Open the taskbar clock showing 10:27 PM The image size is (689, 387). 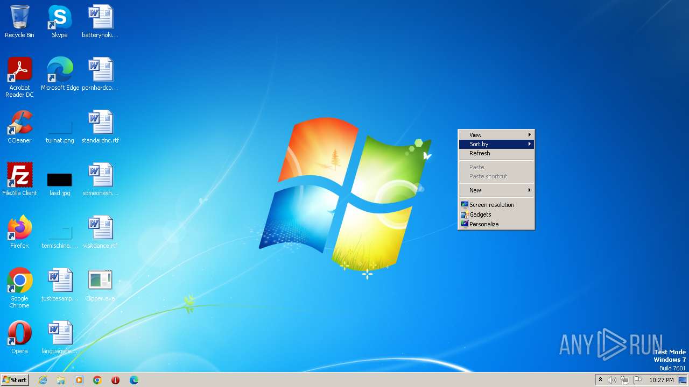[661, 380]
